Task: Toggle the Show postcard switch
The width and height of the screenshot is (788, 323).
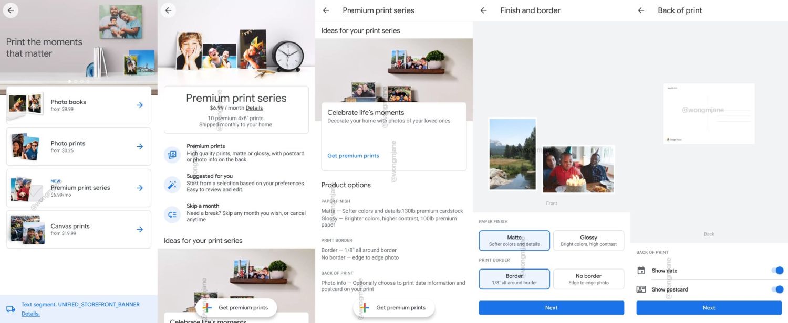Action: [x=777, y=289]
